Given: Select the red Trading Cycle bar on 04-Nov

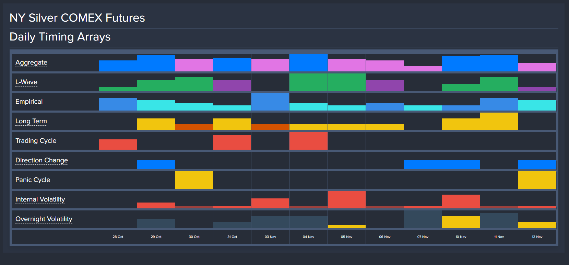Looking at the screenshot, I should click(308, 141).
